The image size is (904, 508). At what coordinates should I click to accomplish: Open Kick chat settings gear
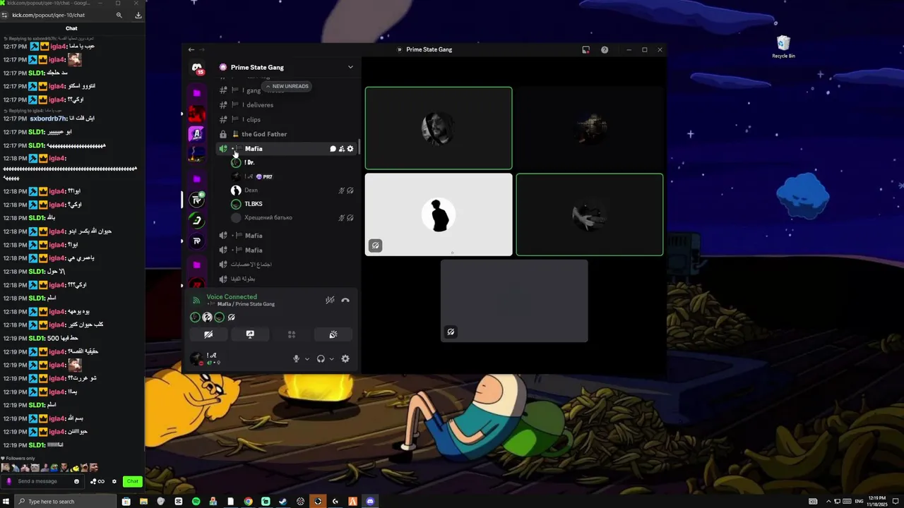[x=114, y=481]
